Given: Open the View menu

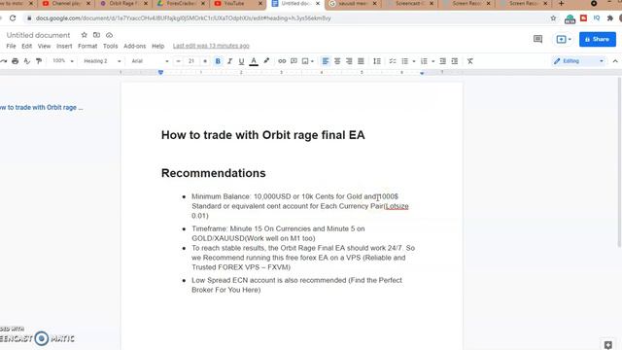Looking at the screenshot, I should click(x=44, y=46).
